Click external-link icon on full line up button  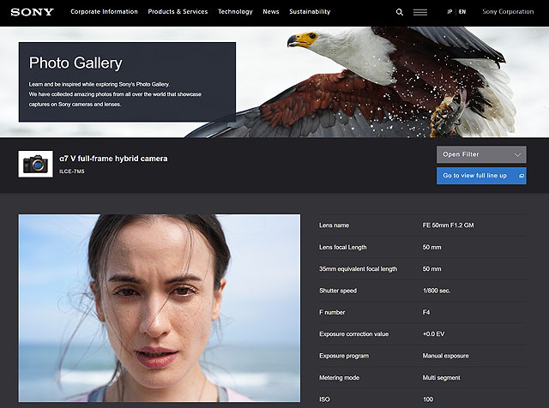coord(521,176)
